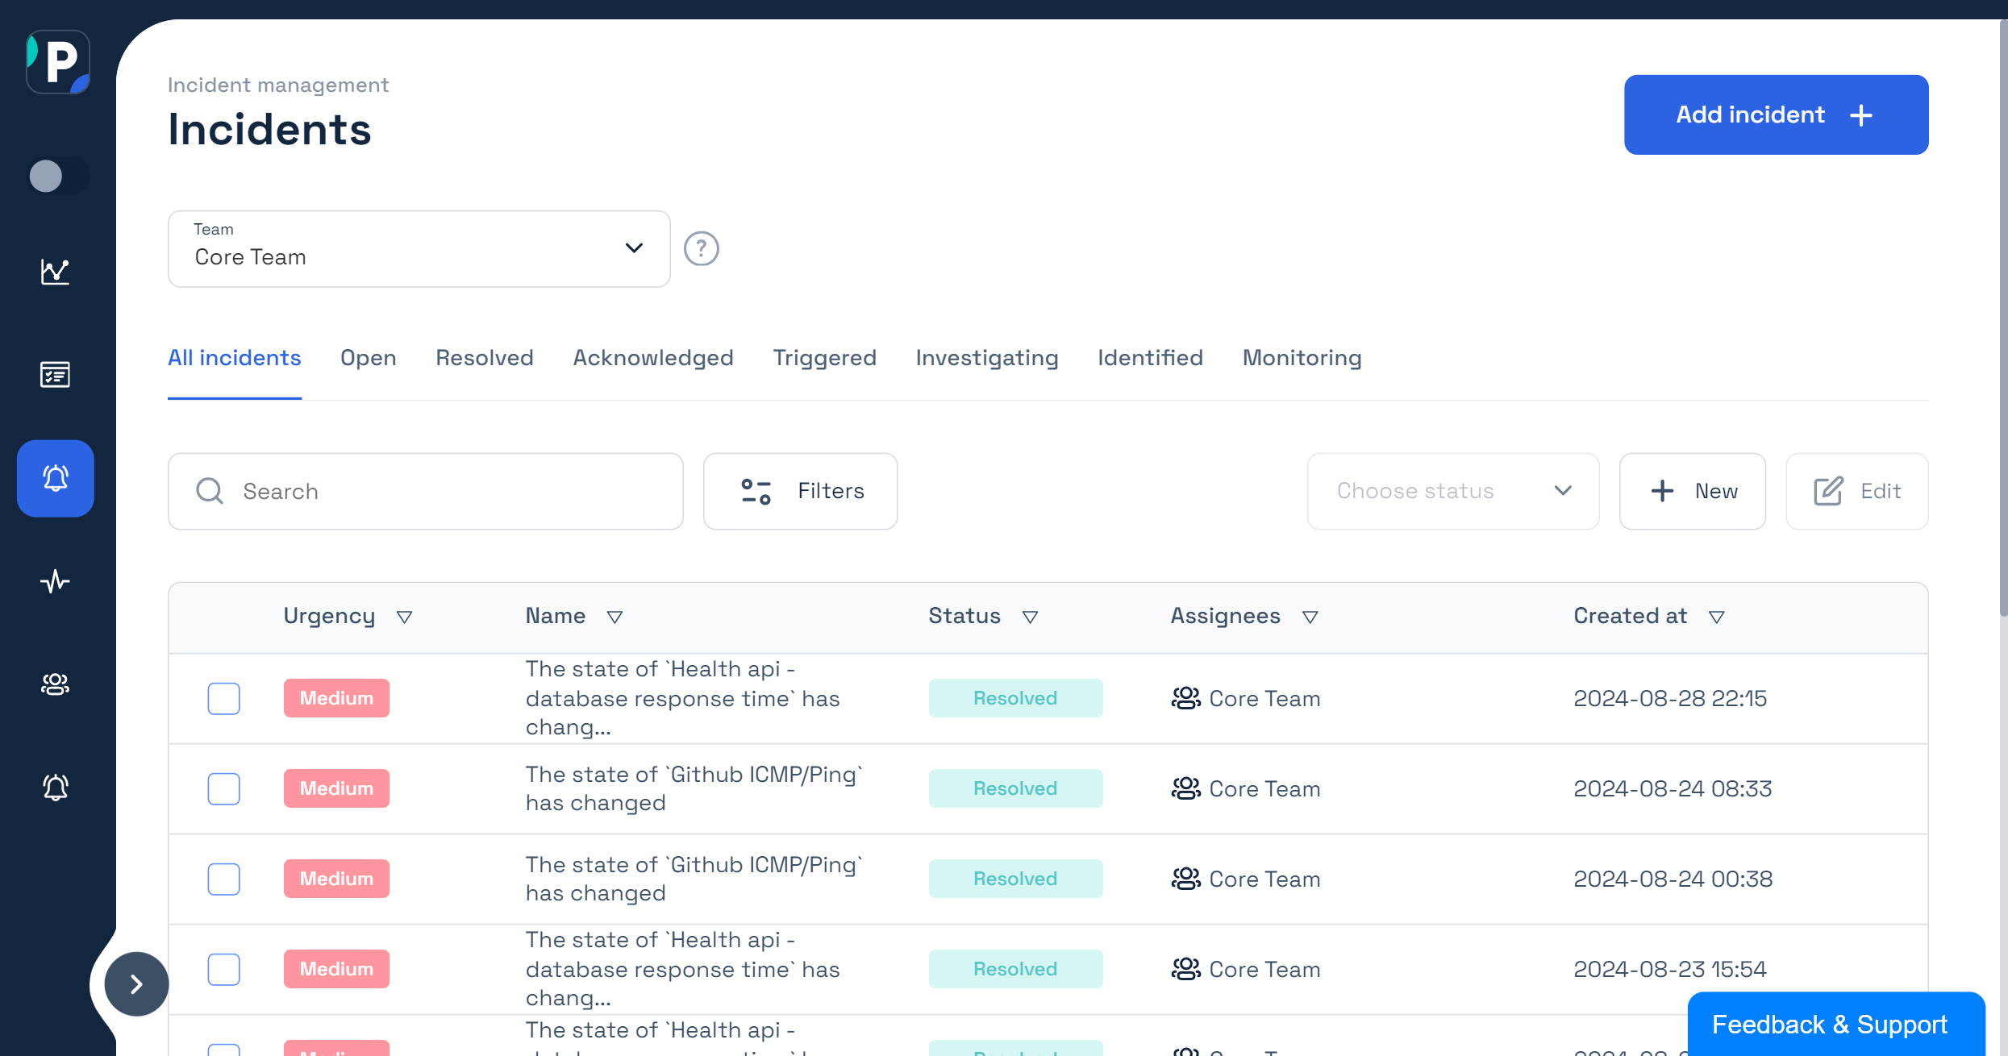Open Urgency column filter triangle
This screenshot has width=2008, height=1056.
[405, 617]
